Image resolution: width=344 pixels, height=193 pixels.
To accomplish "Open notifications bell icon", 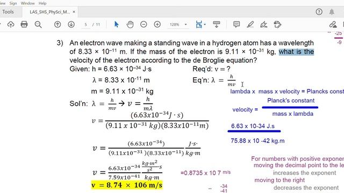I will [x=332, y=12].
